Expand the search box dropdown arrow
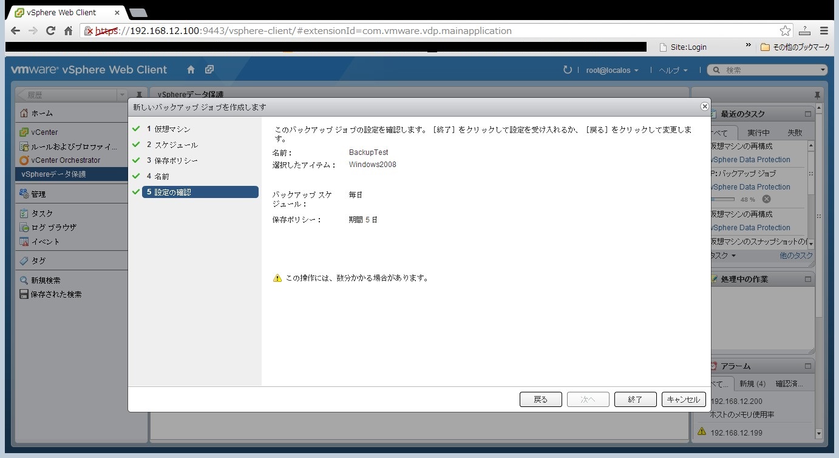Screen dimensions: 839x458 [823, 70]
